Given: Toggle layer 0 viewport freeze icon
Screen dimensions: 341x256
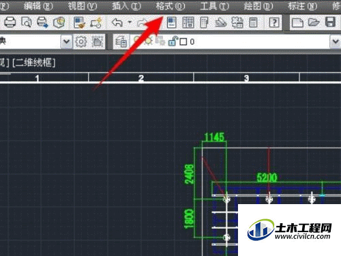Looking at the screenshot, I should point(160,41).
